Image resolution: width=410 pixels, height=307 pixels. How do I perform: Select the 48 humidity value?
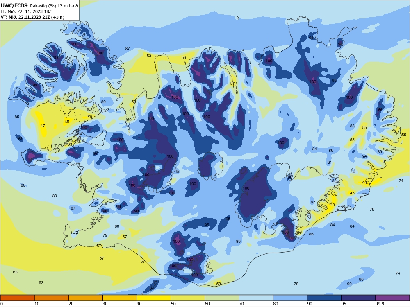67,122
